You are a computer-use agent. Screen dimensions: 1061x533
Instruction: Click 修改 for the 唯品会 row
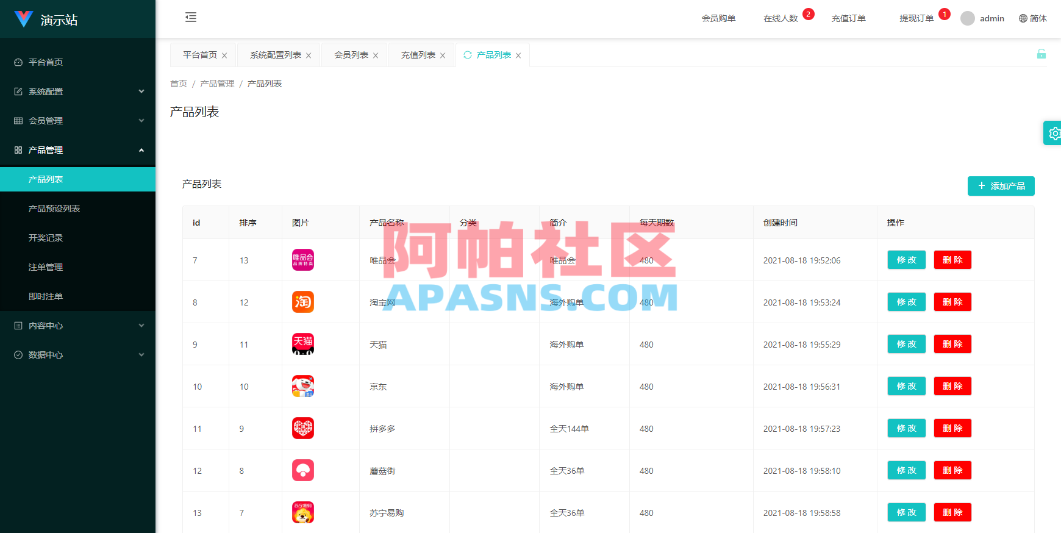pos(906,260)
